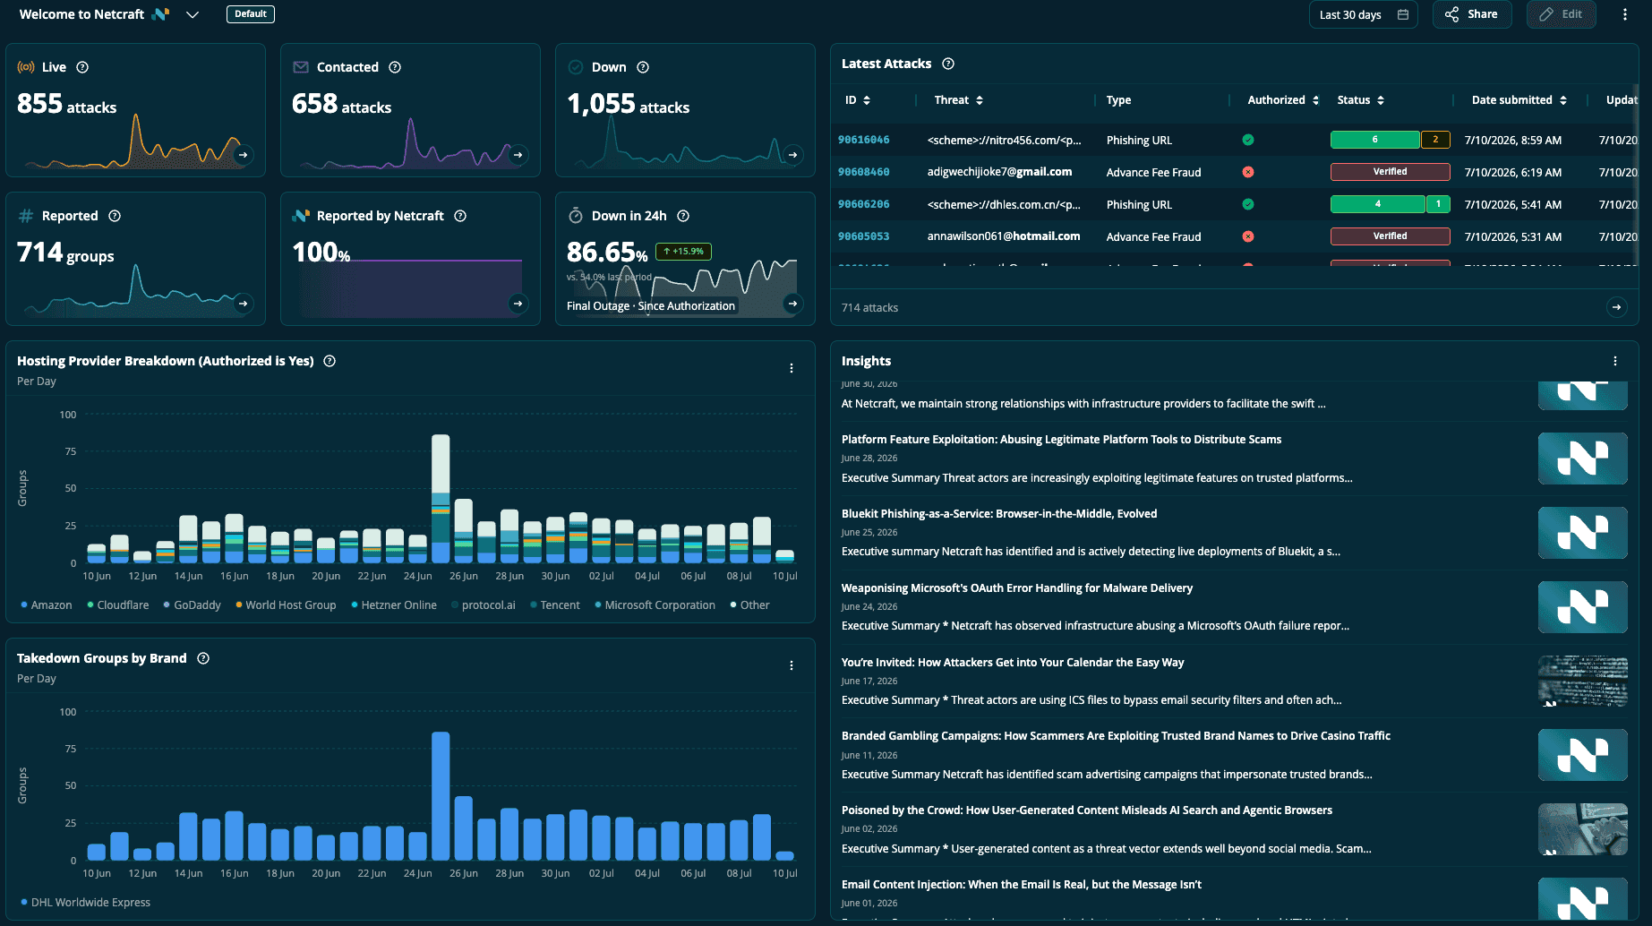Open Poisoned by the Crowd insight article

pyautogui.click(x=1087, y=810)
